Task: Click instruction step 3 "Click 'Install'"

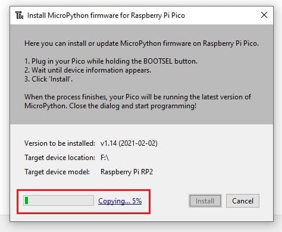Action: pos(48,79)
